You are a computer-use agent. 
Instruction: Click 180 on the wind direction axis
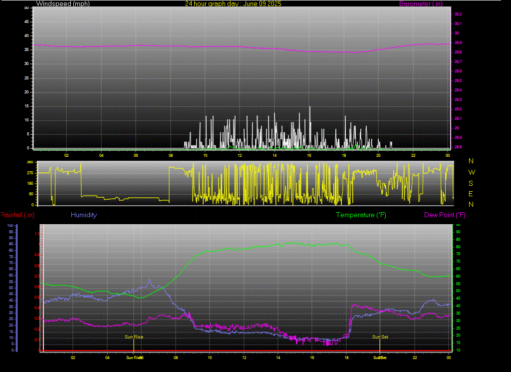30,183
